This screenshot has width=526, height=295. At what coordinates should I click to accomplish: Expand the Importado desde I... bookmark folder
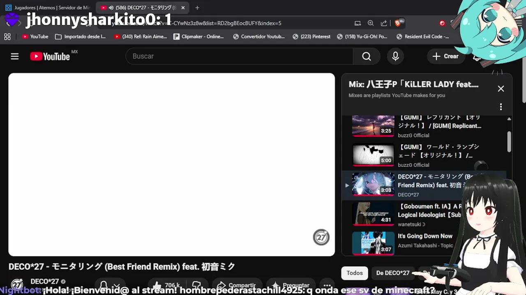(81, 36)
